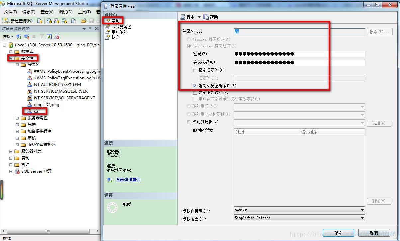Open the 调试(D) menu
Viewport: 400px width, 241px height.
(66, 12)
